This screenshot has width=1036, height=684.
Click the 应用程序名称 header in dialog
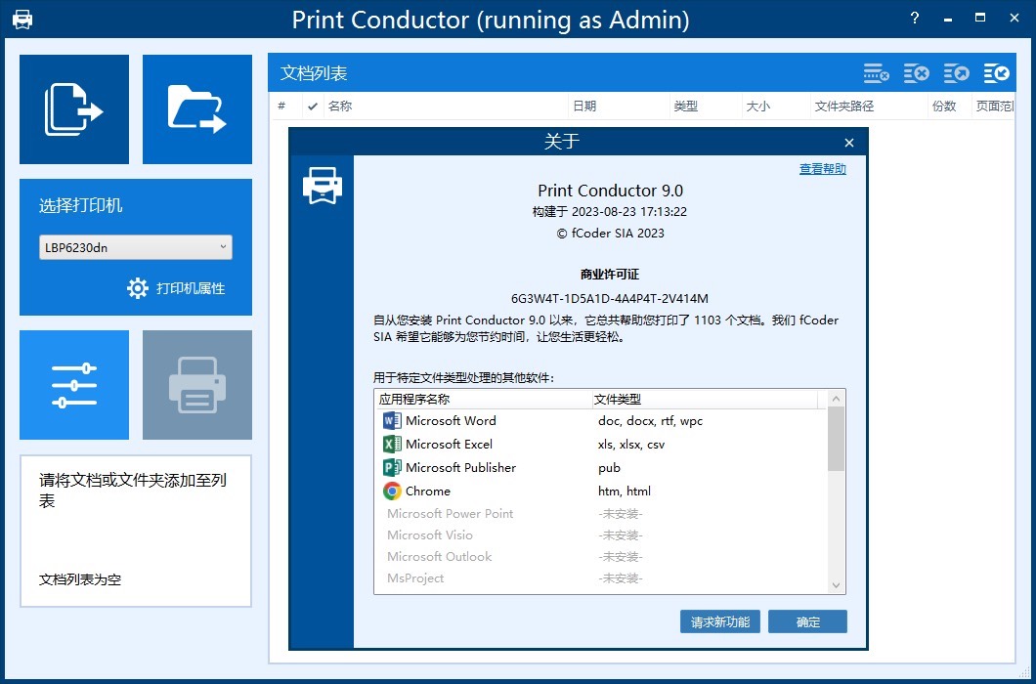(482, 400)
